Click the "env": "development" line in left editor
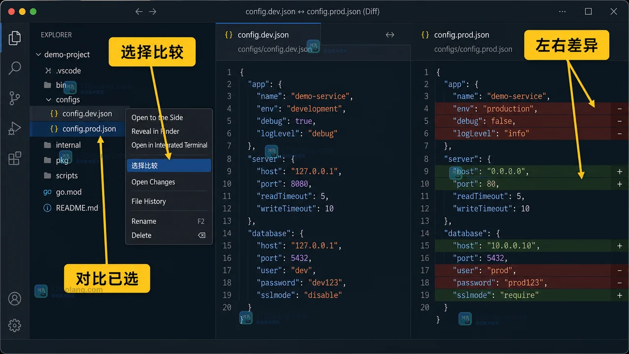The image size is (629, 354). click(x=301, y=109)
